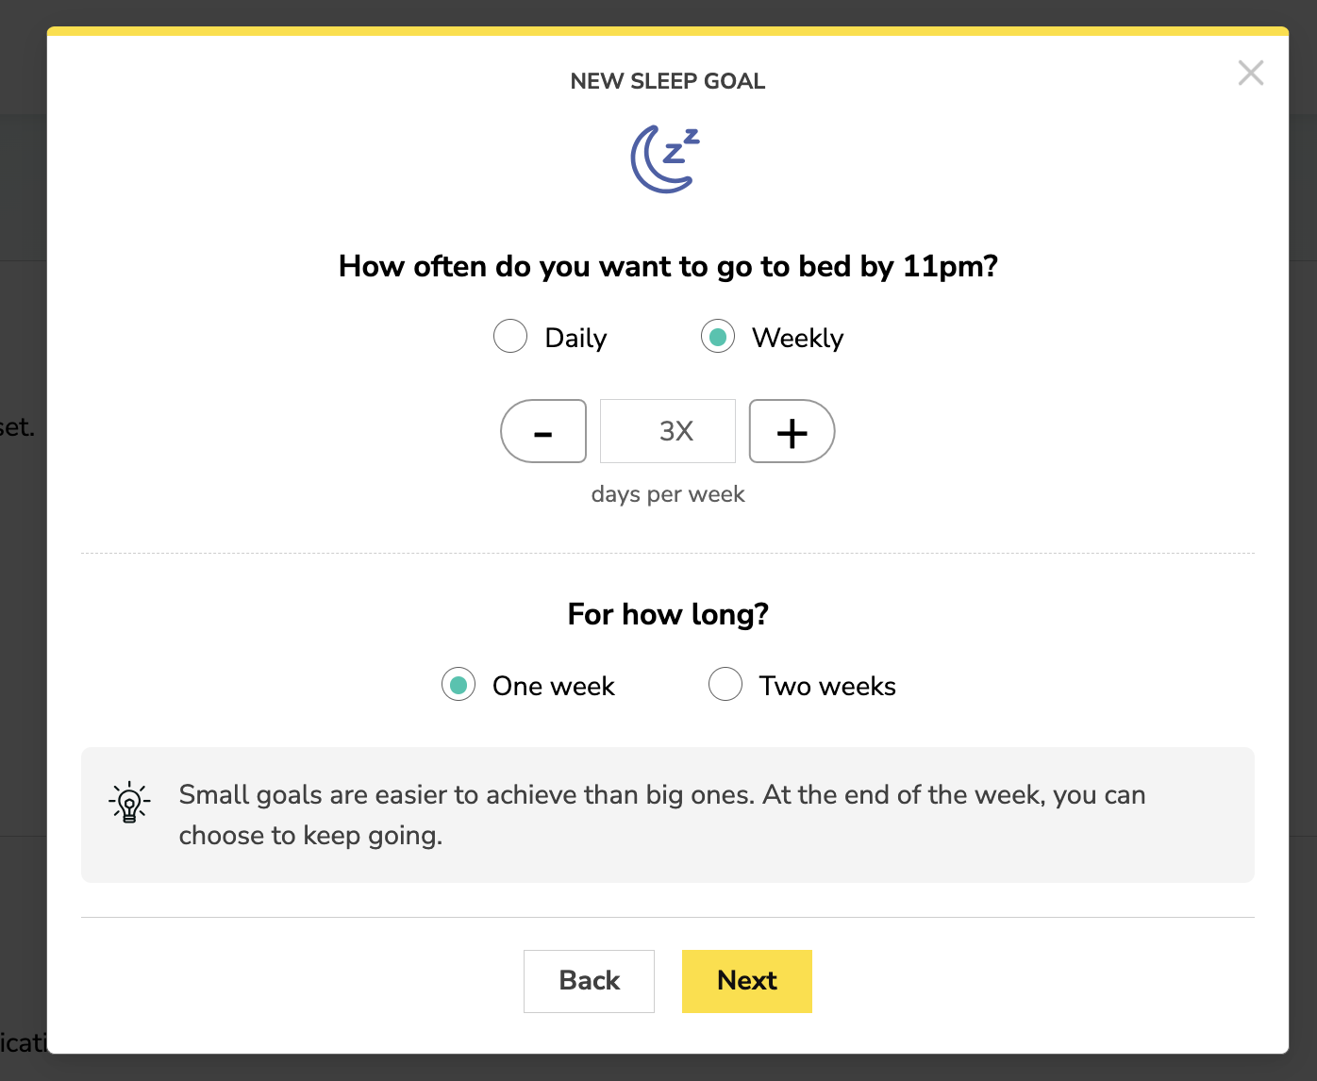Choose the Two weeks radio button
1317x1081 pixels.
(725, 684)
